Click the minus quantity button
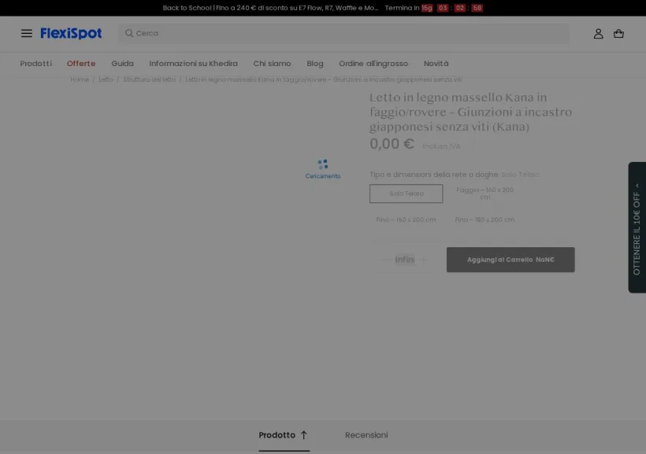This screenshot has width=646, height=454. (x=386, y=260)
